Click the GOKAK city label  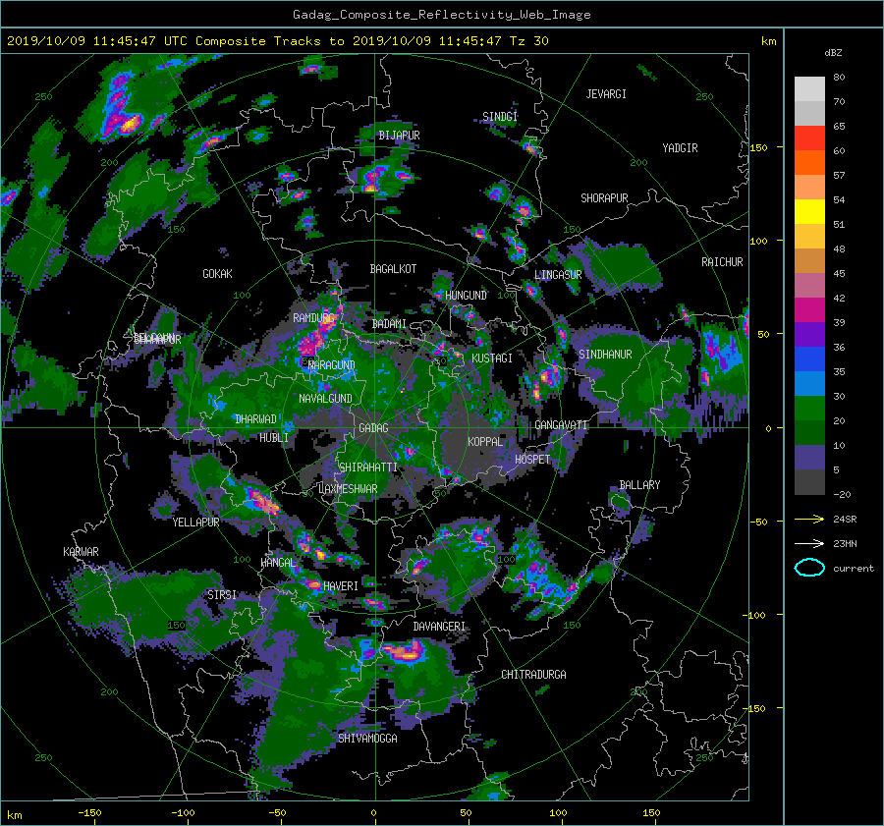(217, 274)
